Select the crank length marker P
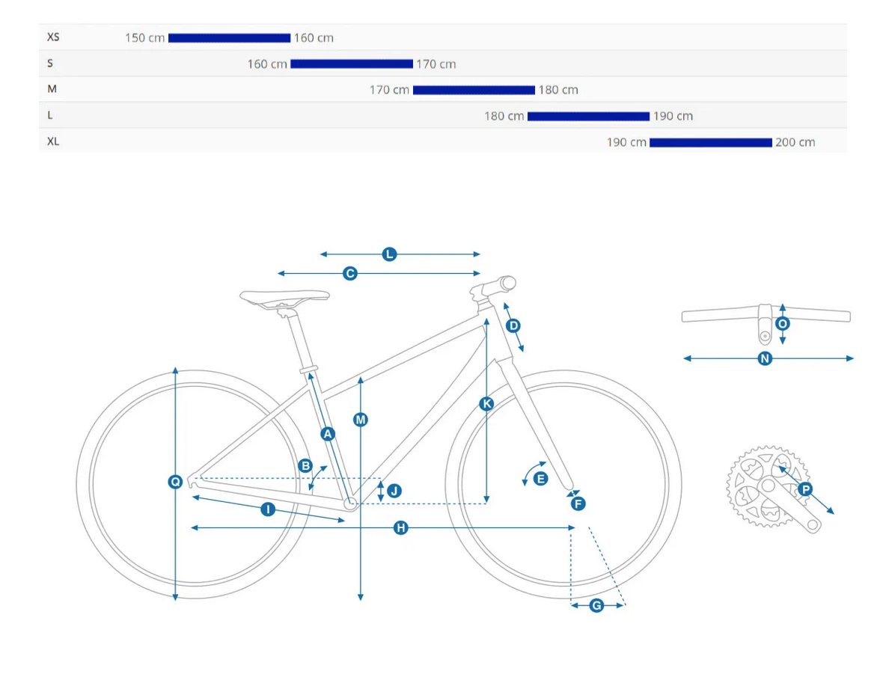Viewport: 892px width, 686px height. coord(805,490)
